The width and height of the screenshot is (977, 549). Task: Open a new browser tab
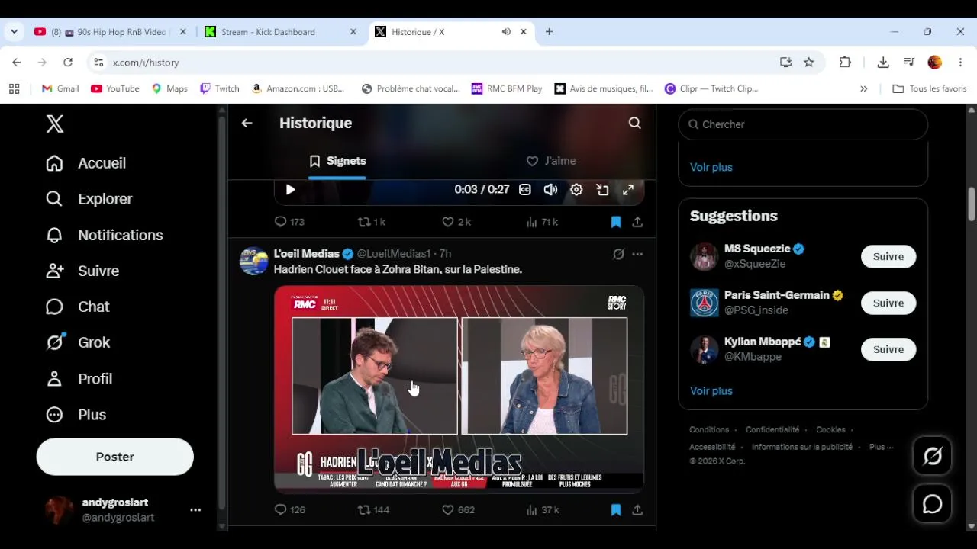pos(549,32)
